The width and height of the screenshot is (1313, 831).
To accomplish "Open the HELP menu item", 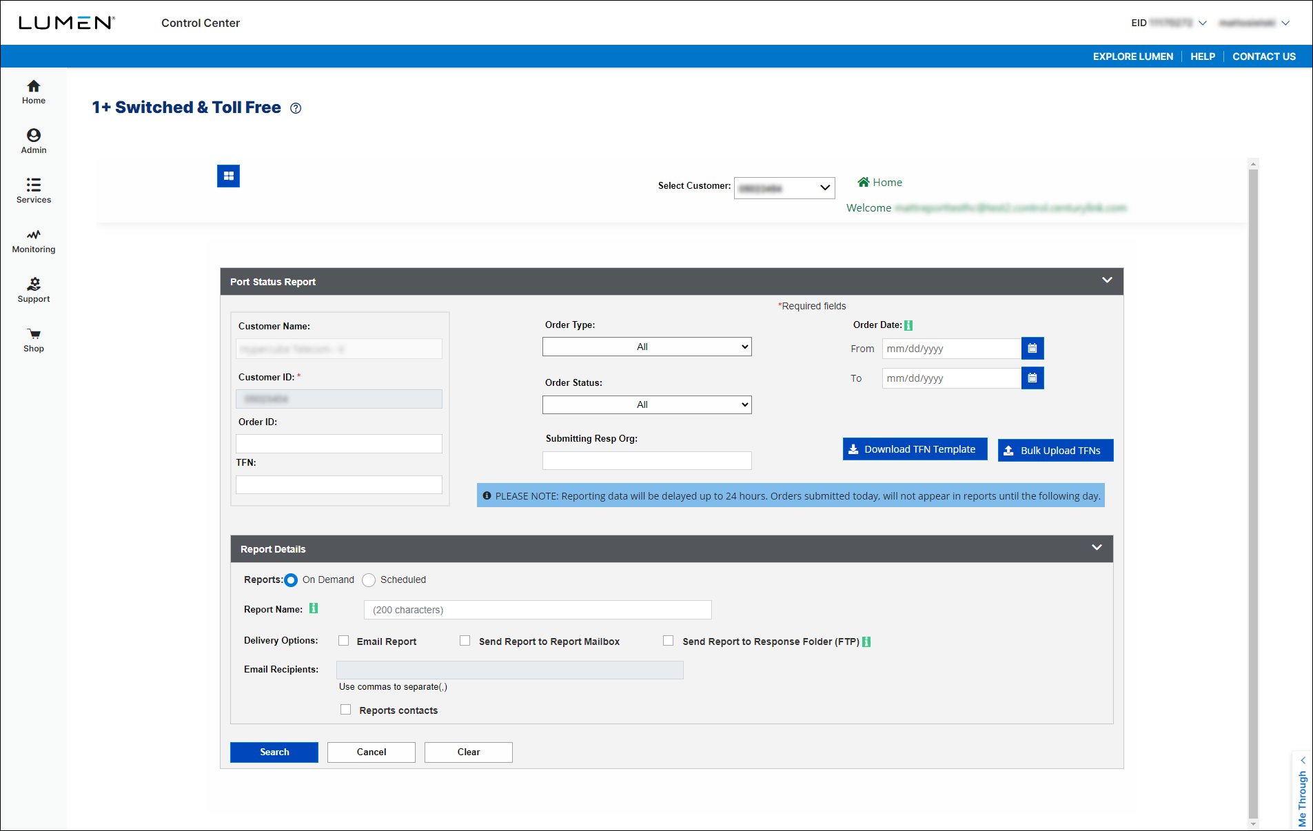I will pos(1203,57).
